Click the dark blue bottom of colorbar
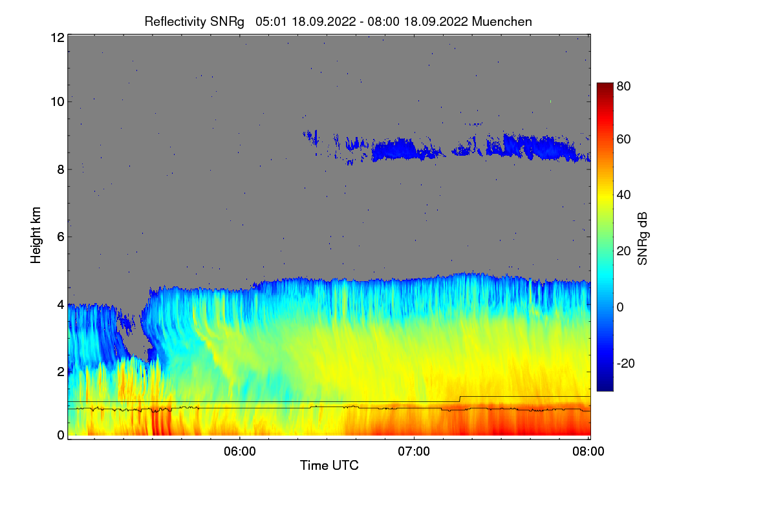The image size is (776, 517). click(605, 385)
